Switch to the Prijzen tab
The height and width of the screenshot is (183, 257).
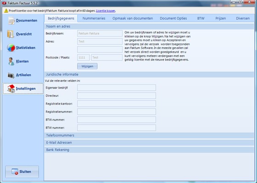[x=220, y=18]
